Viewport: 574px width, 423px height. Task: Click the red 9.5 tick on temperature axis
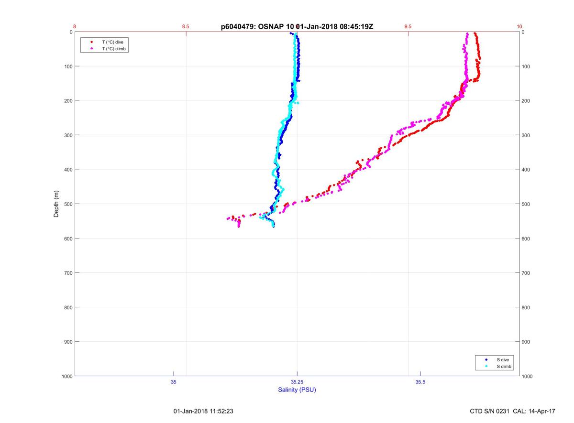coord(408,27)
